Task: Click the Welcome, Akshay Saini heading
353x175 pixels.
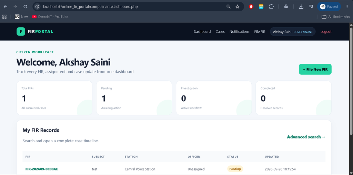Action: tap(63, 62)
